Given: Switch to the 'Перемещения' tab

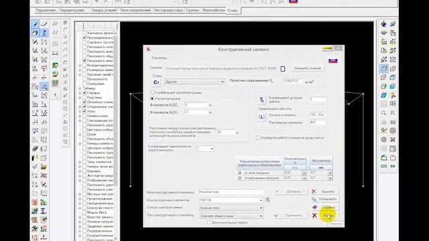Looking at the screenshot, I should (73, 11).
